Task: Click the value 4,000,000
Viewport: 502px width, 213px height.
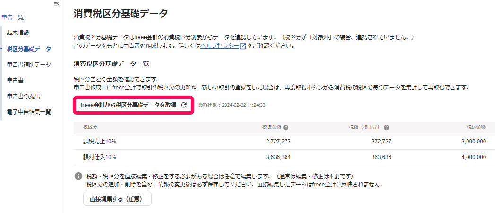Action: pyautogui.click(x=474, y=157)
